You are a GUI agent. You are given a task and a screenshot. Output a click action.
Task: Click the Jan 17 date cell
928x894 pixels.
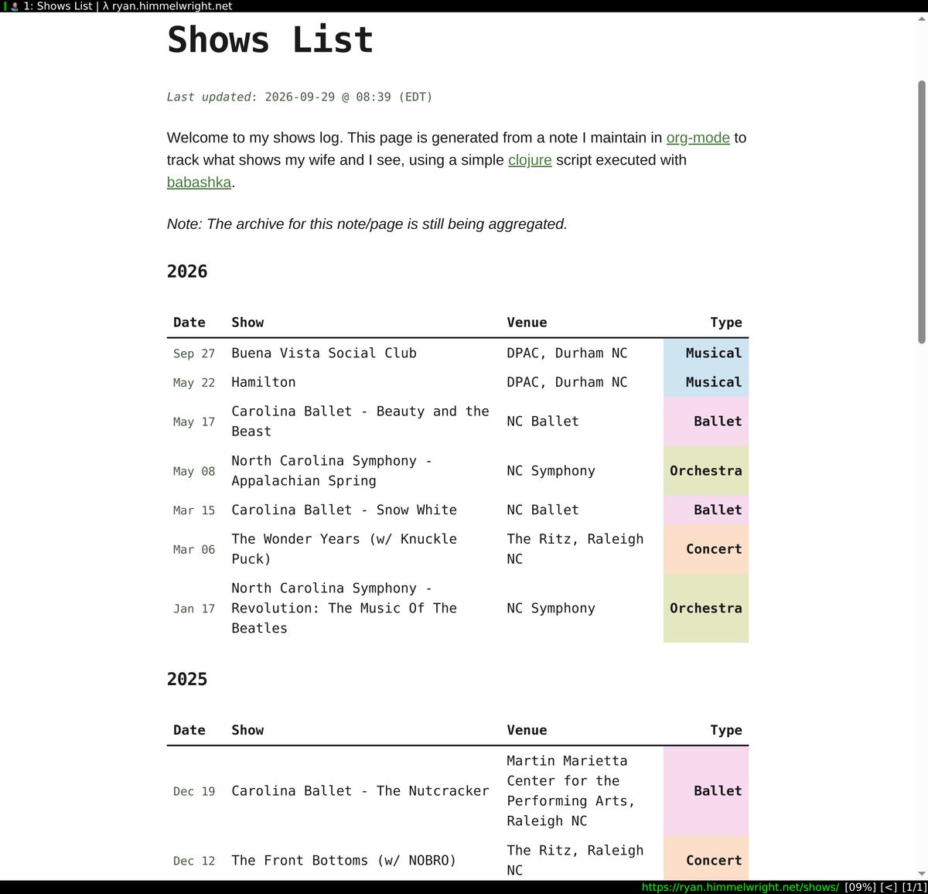point(194,609)
